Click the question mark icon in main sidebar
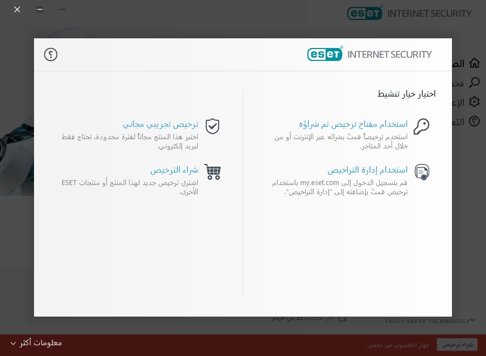 pos(474,121)
